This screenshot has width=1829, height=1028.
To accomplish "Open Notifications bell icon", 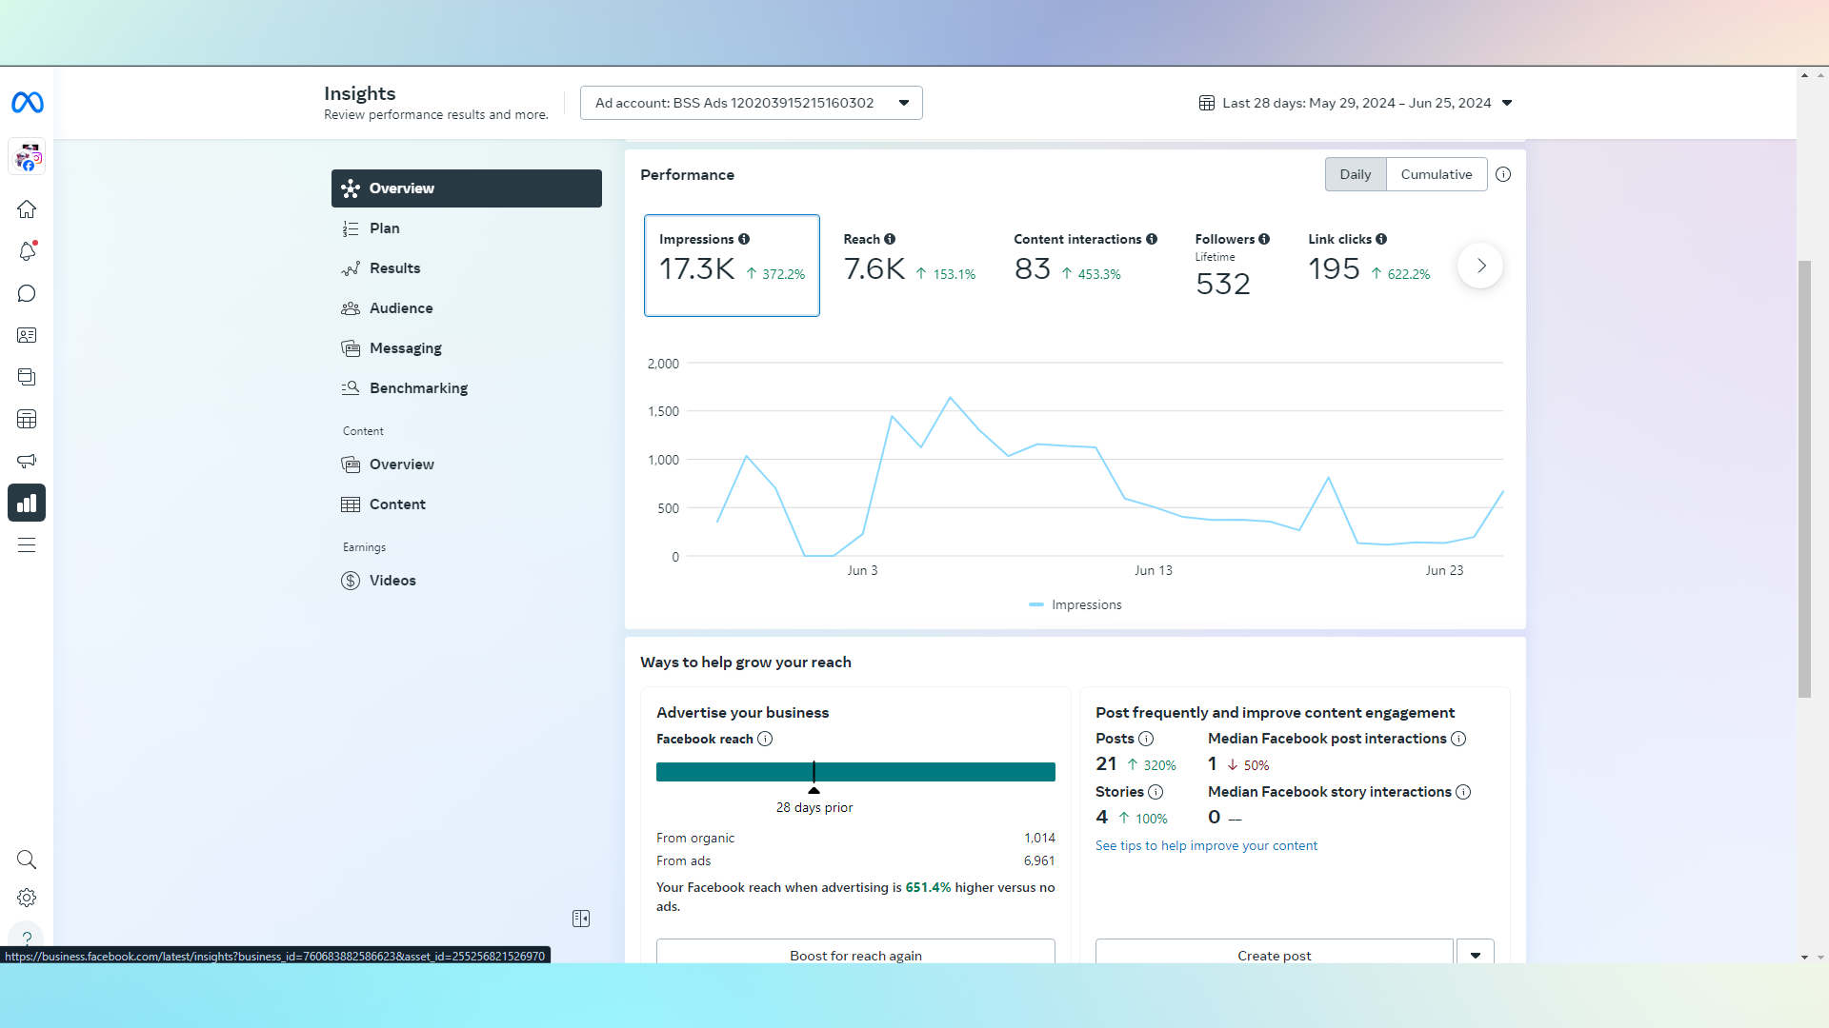I will click(x=27, y=251).
